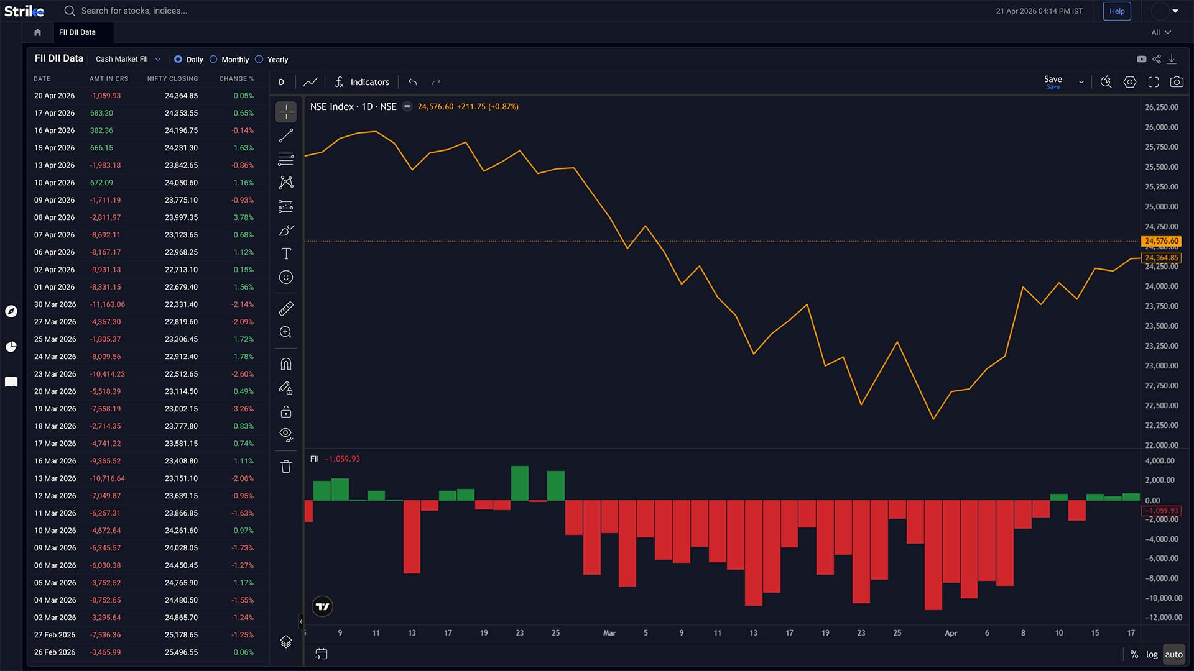
Task: Click the undo arrow in chart toolbar
Action: point(413,82)
